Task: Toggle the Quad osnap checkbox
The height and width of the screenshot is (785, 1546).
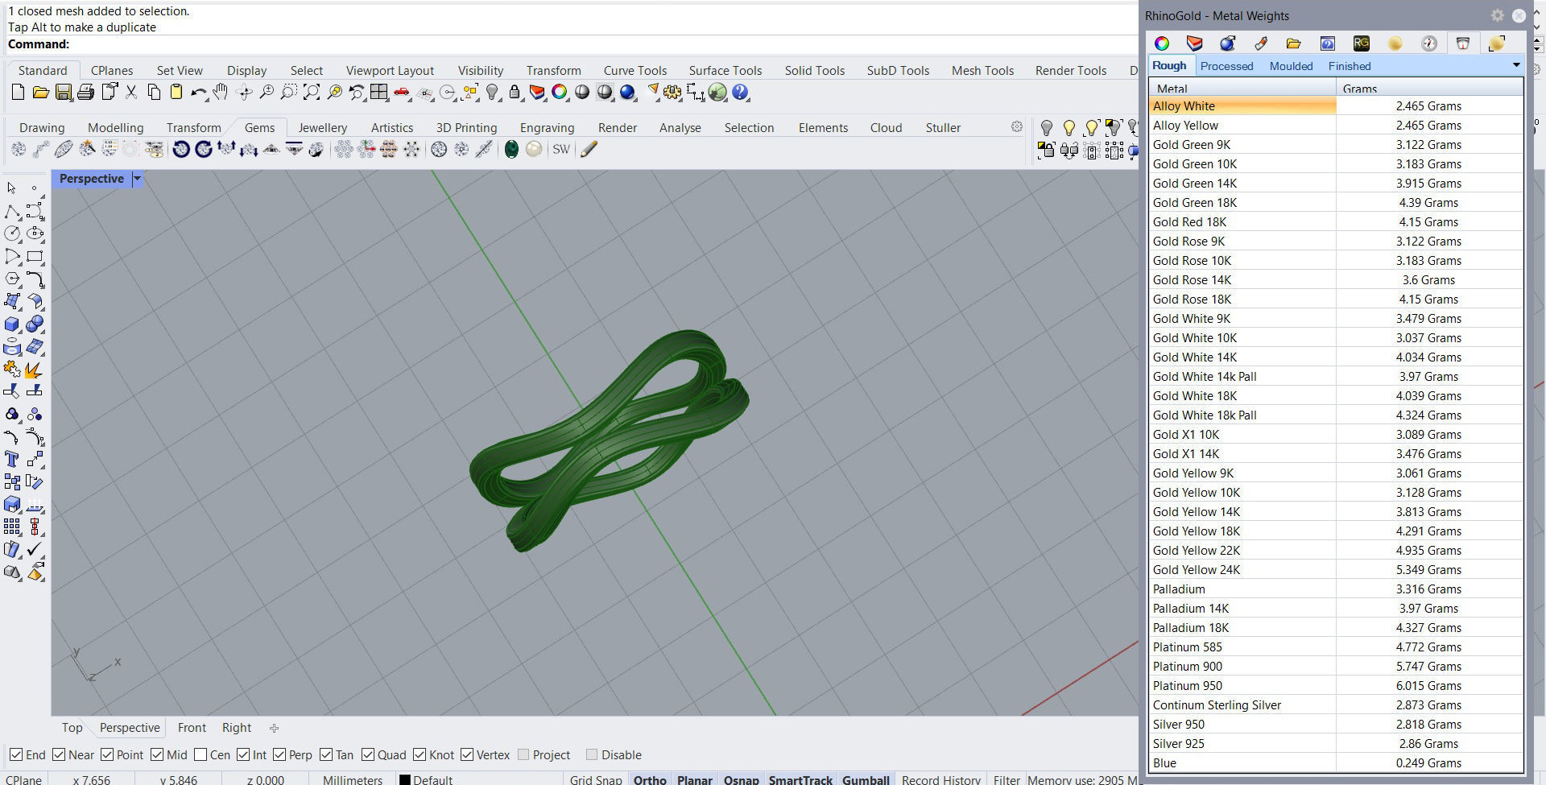Action: pyautogui.click(x=368, y=754)
